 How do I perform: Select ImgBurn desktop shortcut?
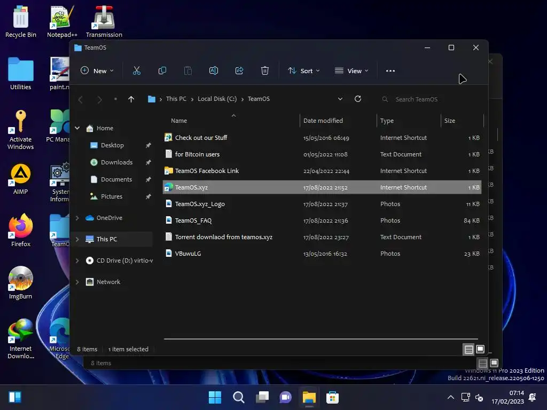pos(21,283)
